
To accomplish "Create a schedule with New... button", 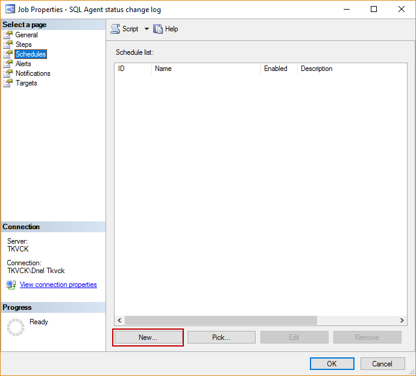I will 148,337.
